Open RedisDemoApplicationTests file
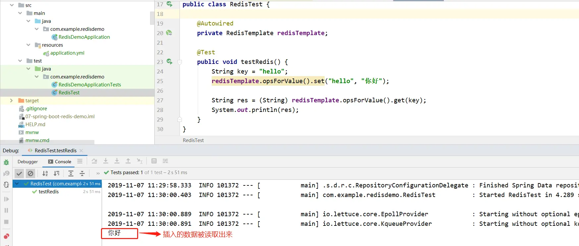Screen dimensions: 579x246 coord(90,84)
